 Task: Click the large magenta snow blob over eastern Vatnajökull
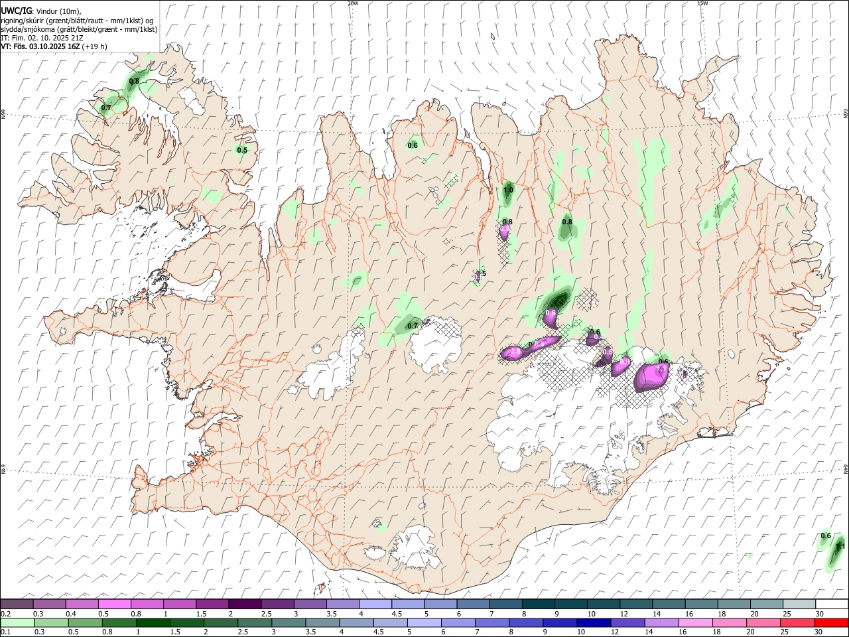tap(651, 376)
